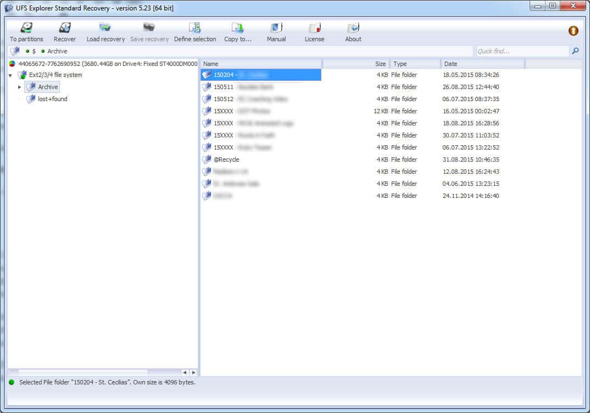590x413 pixels.
Task: Select the @Recycle folder in list
Action: (x=226, y=159)
